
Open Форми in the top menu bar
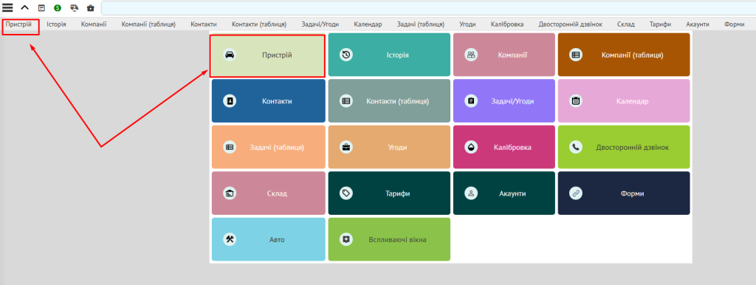(735, 24)
